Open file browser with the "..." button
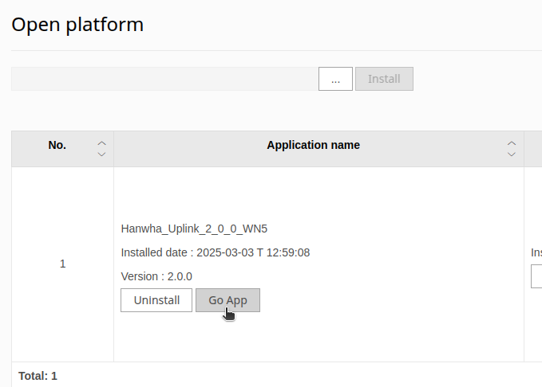 [335, 79]
